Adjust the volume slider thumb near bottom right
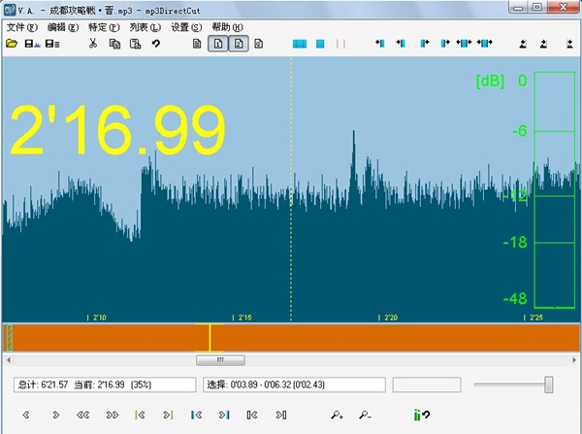Image resolution: width=582 pixels, height=434 pixels. (x=549, y=384)
